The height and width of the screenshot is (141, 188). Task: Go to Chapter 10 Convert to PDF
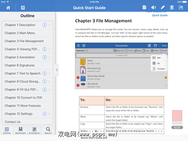tap(28, 98)
